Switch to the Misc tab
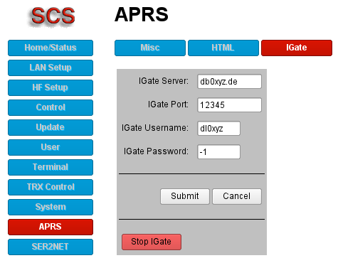Viewport: 338px width, 263px height. [x=150, y=48]
